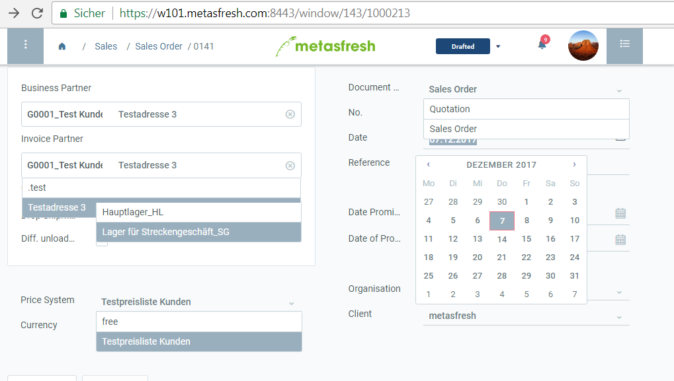Open the Date Promised calendar icon

pyautogui.click(x=620, y=213)
